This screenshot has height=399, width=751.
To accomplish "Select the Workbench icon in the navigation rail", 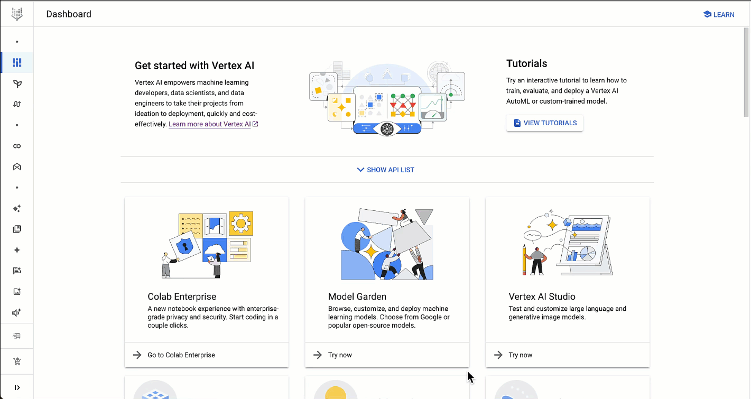I will coord(16,166).
